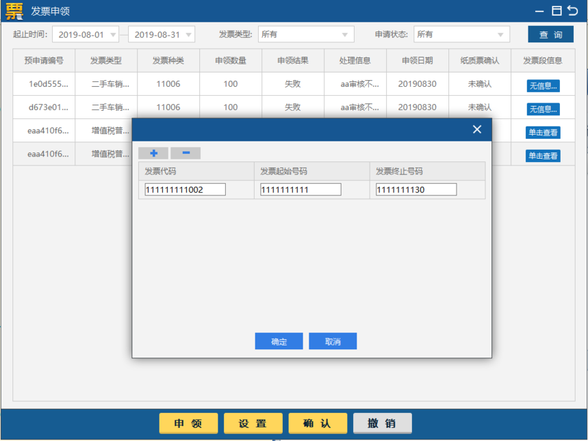The height and width of the screenshot is (441, 588).
Task: Click the plus icon to add row
Action: point(153,153)
